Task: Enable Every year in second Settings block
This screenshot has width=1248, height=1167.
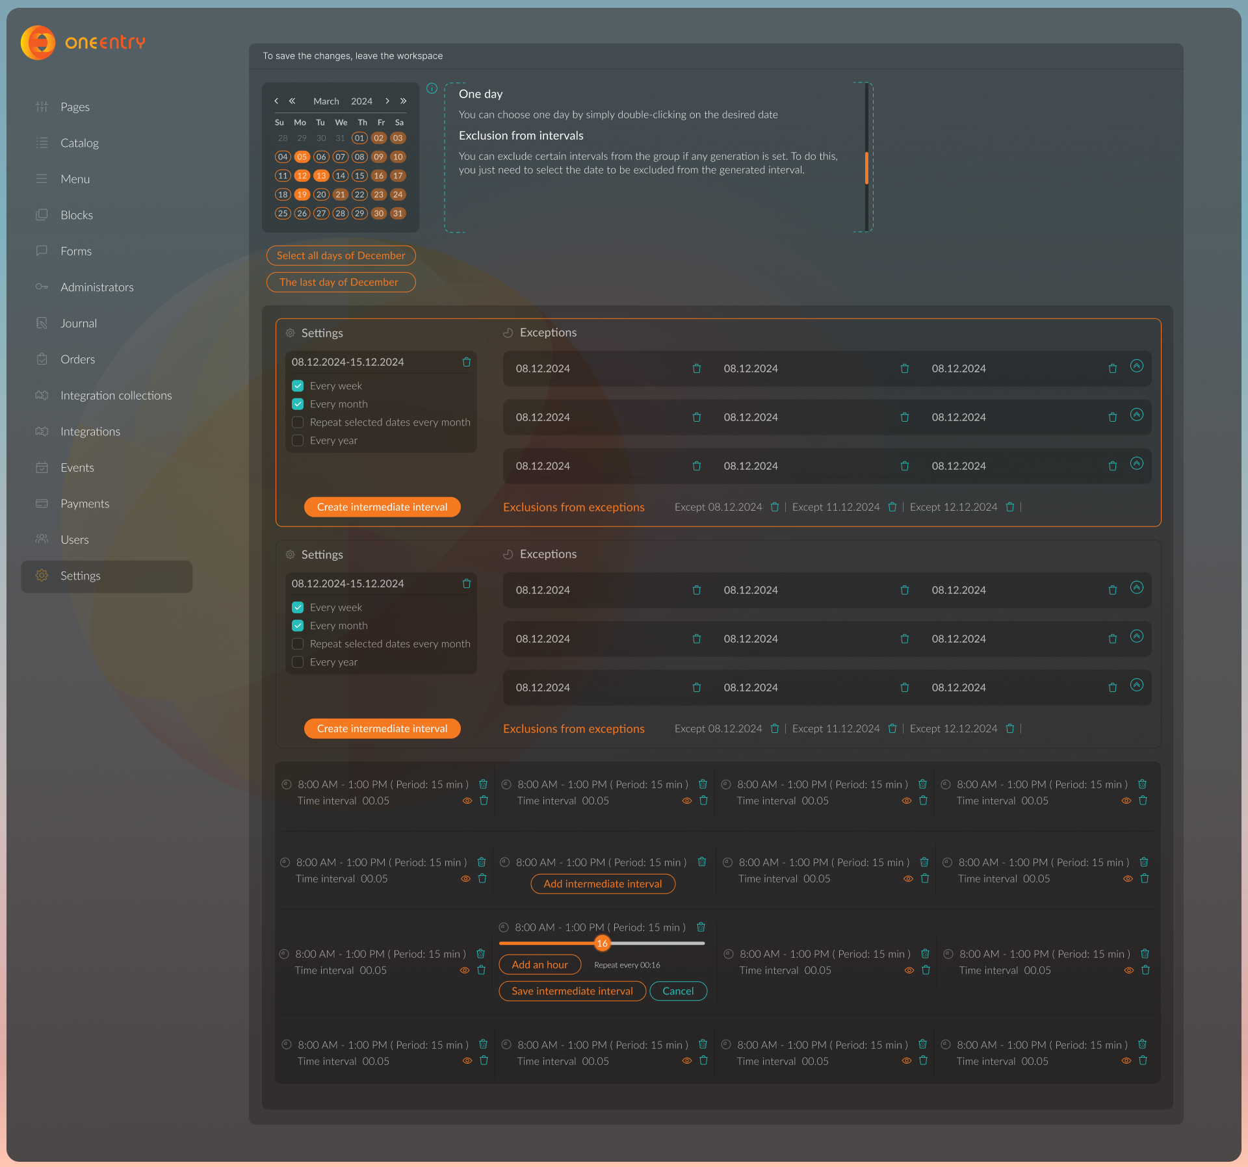Action: coord(298,662)
